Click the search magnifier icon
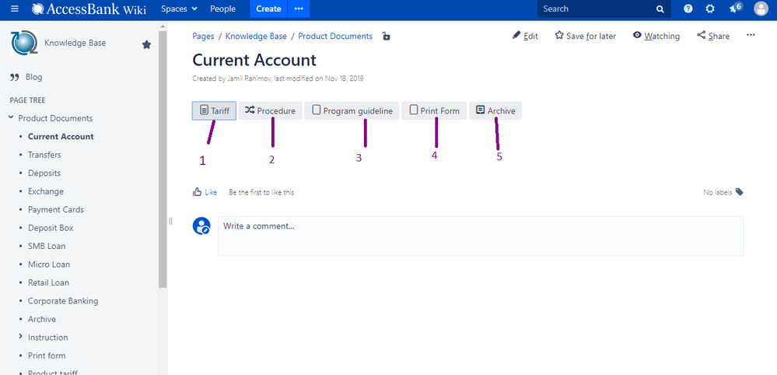The image size is (777, 375). coord(660,9)
